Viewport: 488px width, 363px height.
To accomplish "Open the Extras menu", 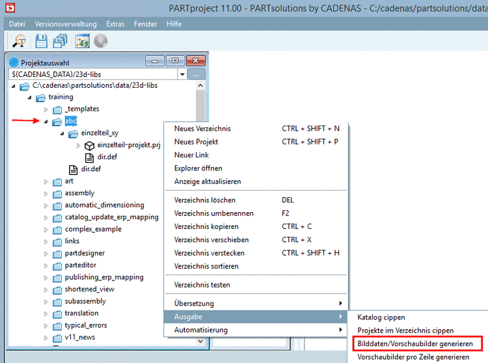I will [x=115, y=24].
